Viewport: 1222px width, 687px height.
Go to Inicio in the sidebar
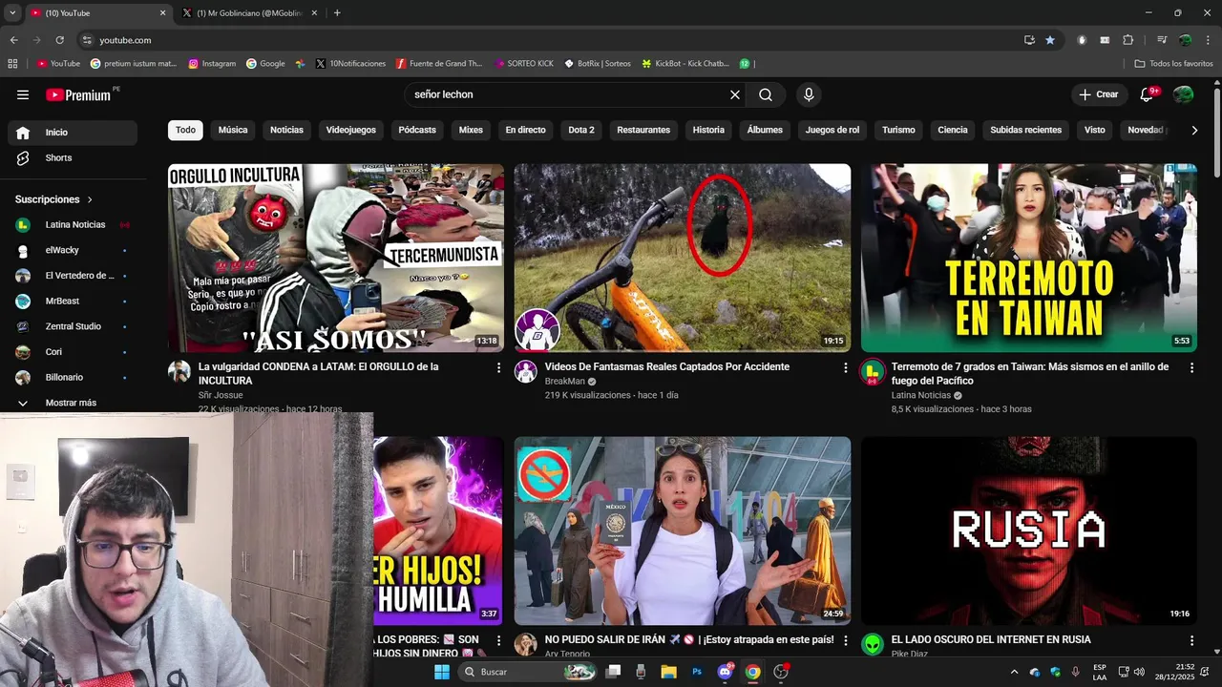(73, 133)
